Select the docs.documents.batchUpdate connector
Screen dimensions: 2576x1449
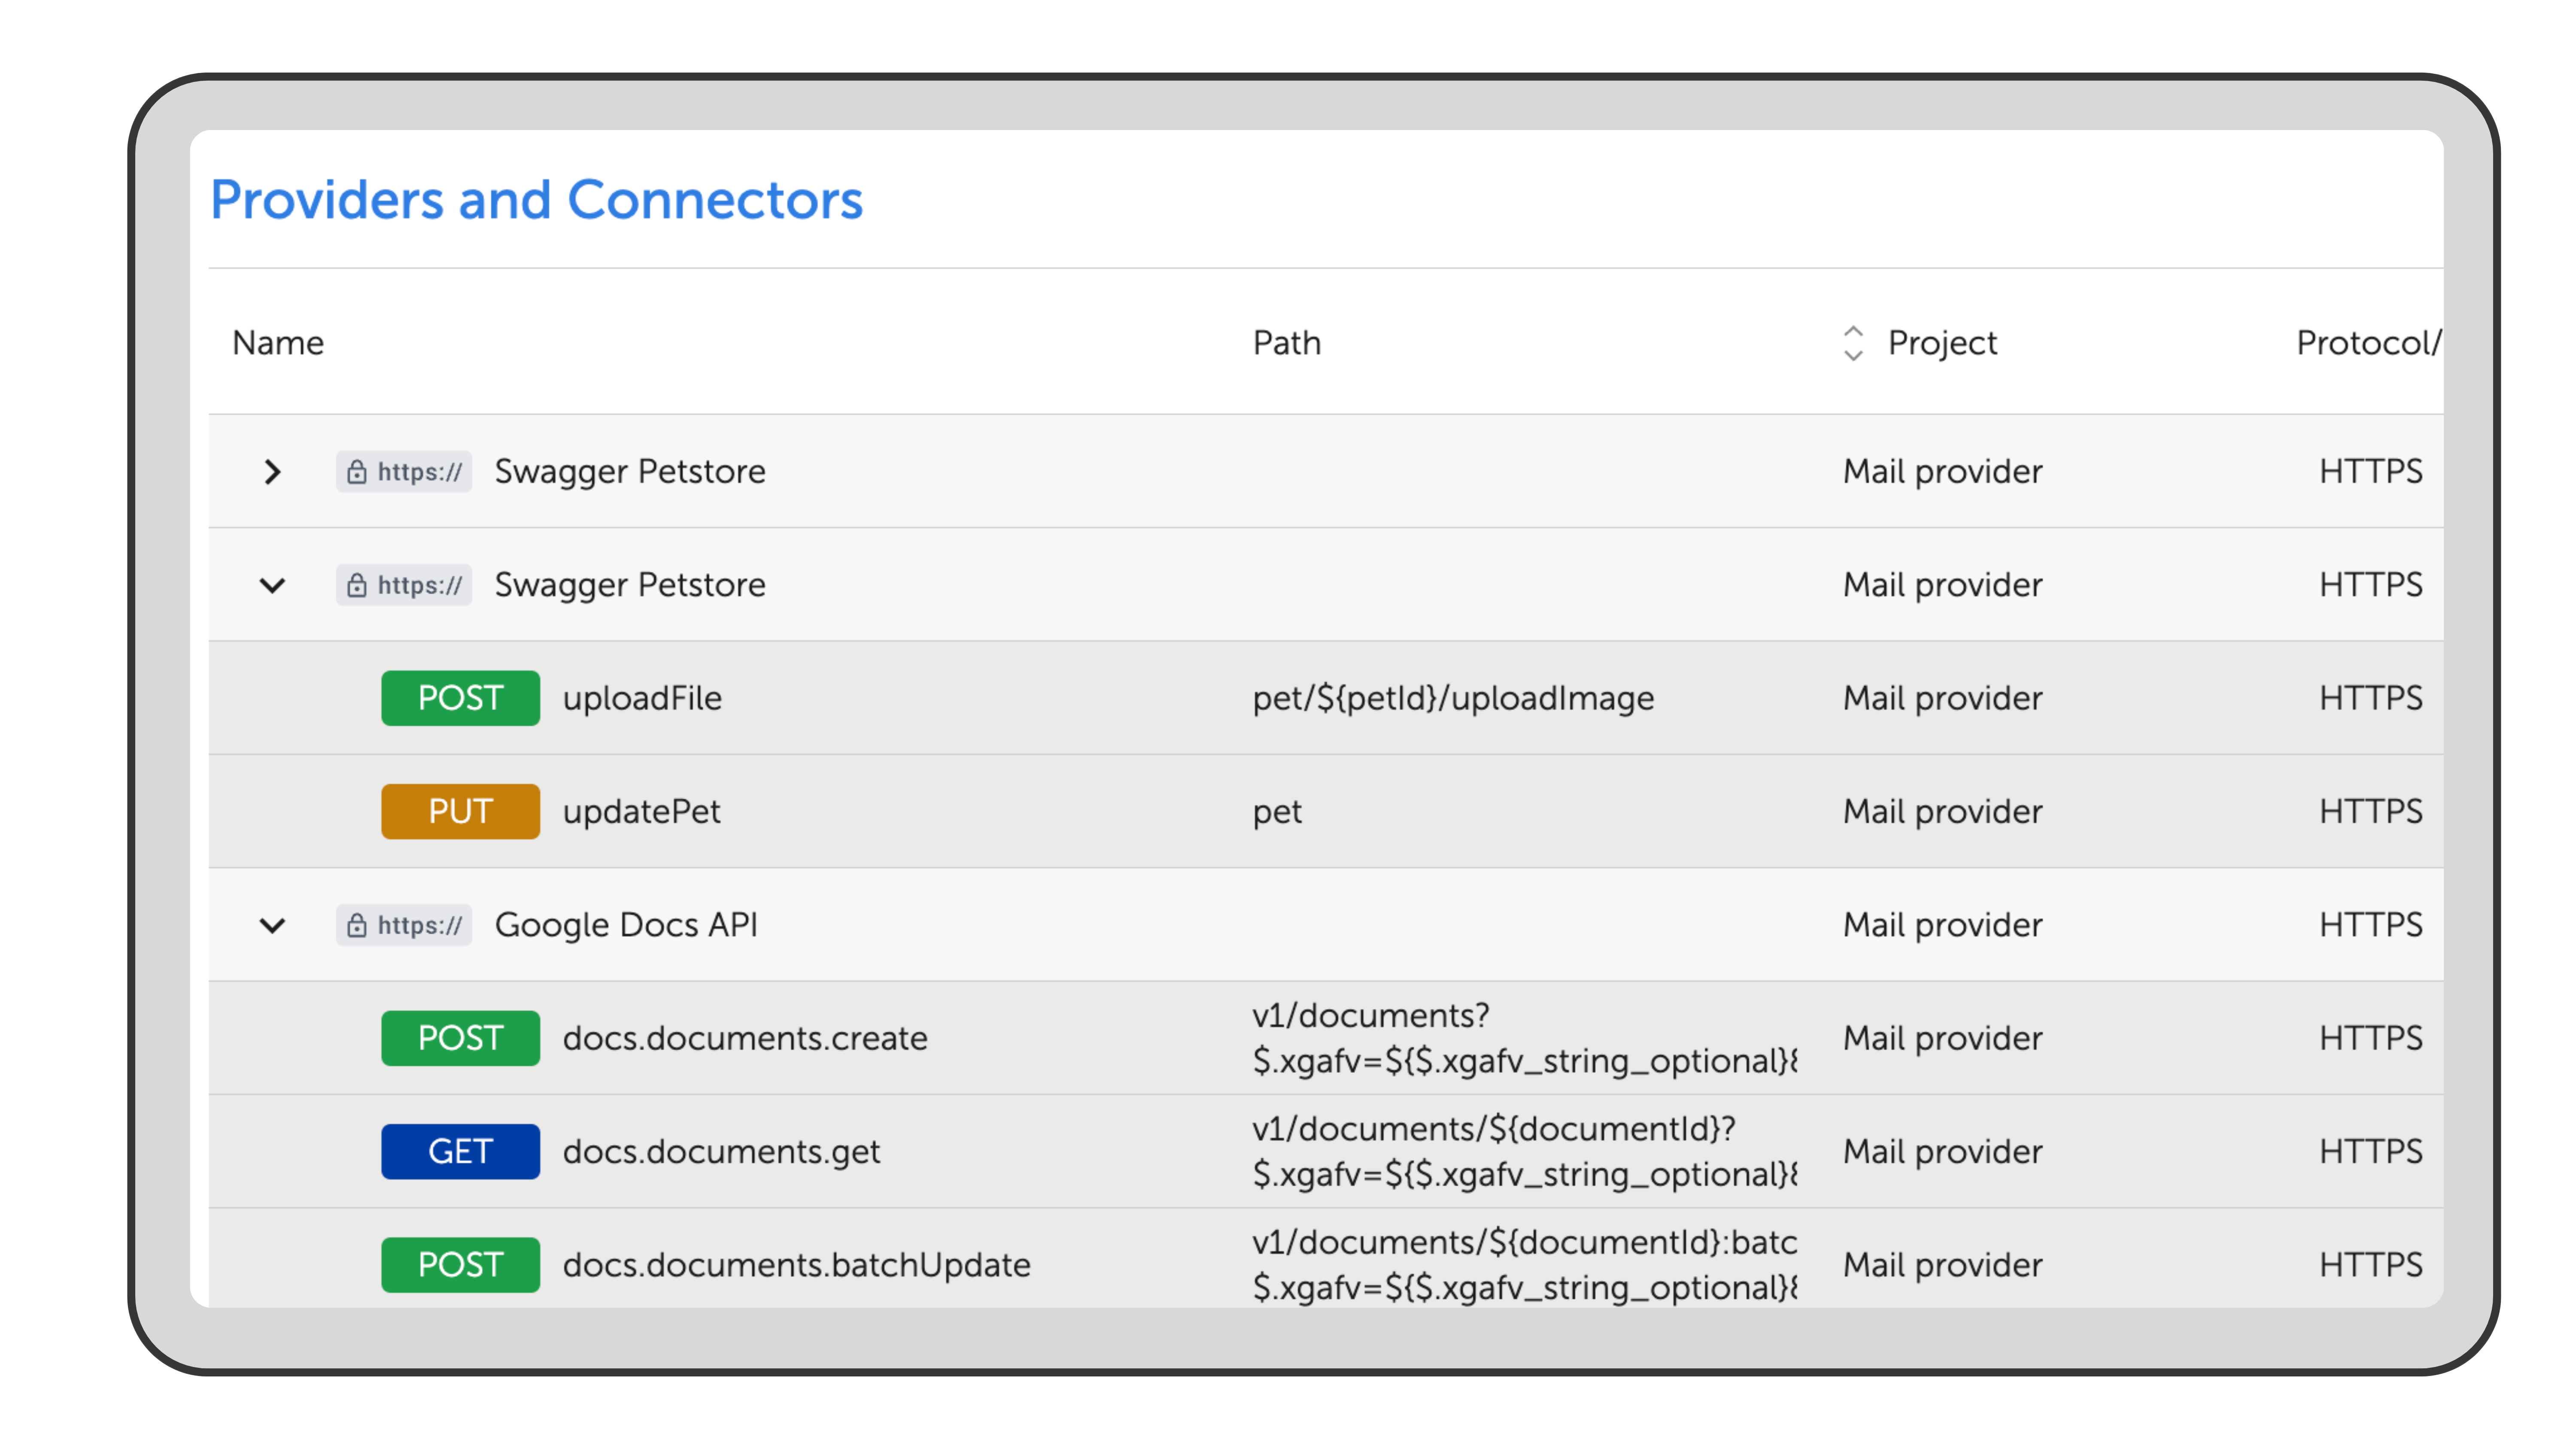pyautogui.click(x=797, y=1264)
